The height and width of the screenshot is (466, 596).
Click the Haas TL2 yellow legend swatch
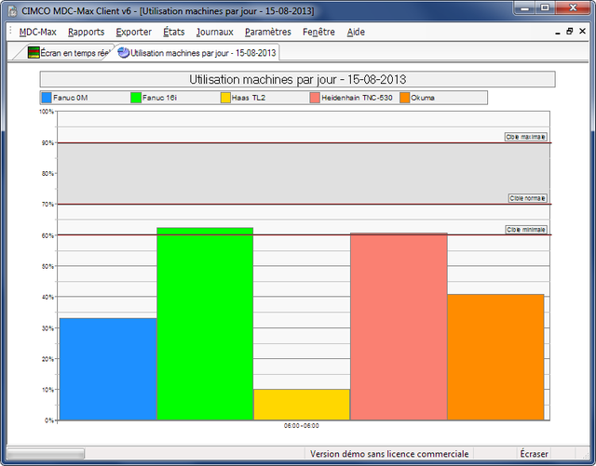[225, 98]
